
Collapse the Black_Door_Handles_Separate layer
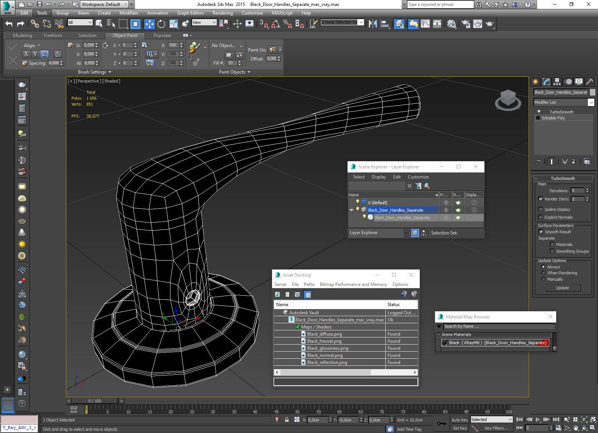351,210
